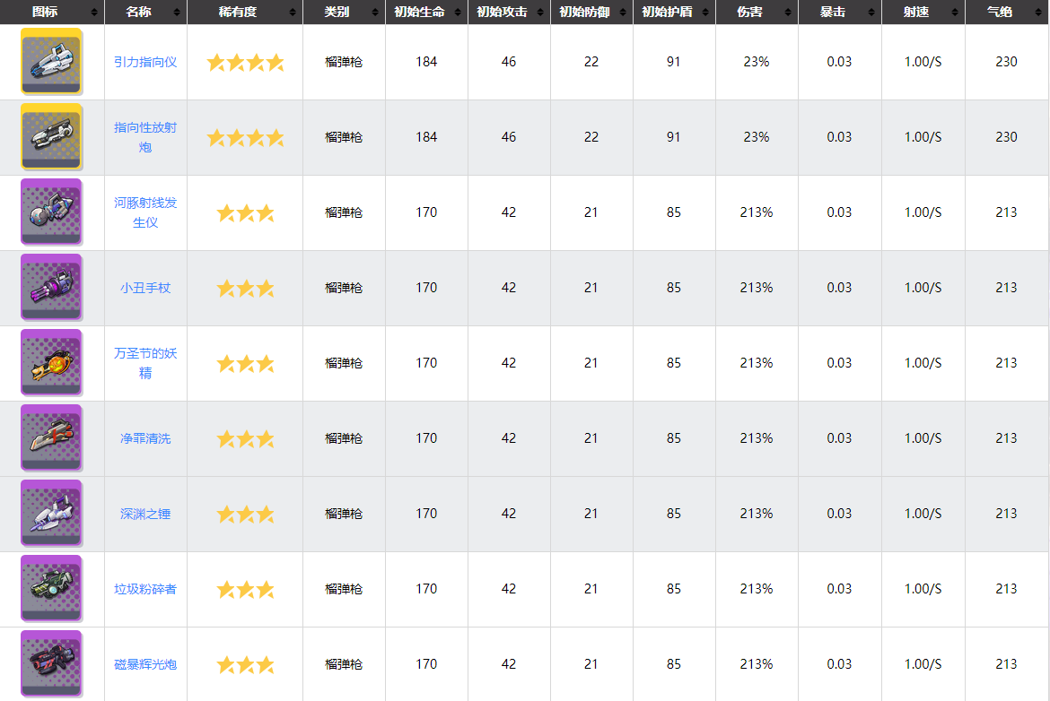1050x701 pixels.
Task: Click the 垃圾粉碎者 weapon icon
Action: [x=51, y=588]
